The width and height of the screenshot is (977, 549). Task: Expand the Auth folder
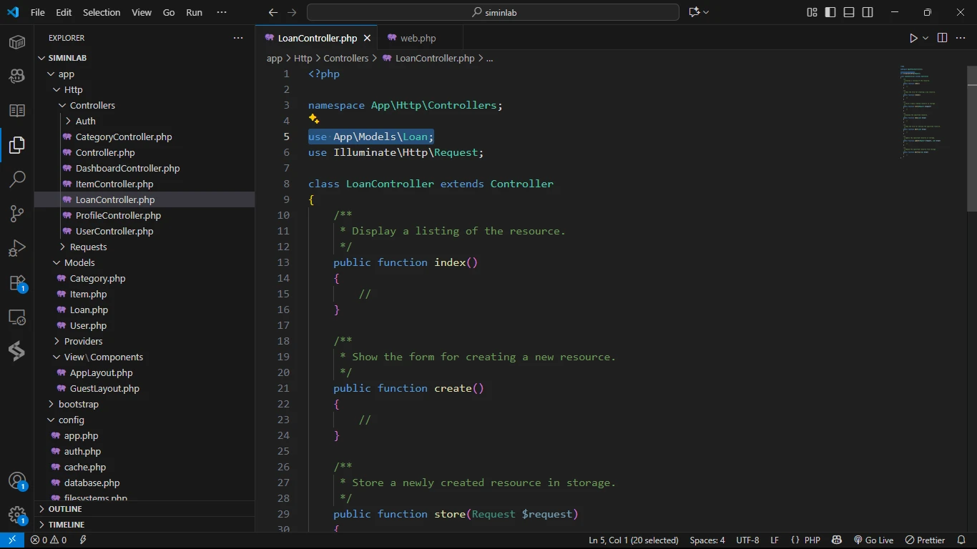[x=85, y=121]
